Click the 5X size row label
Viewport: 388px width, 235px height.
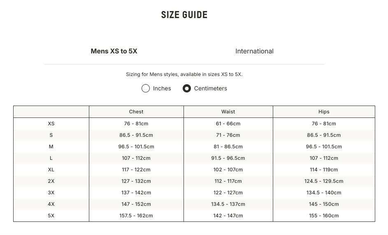point(51,216)
